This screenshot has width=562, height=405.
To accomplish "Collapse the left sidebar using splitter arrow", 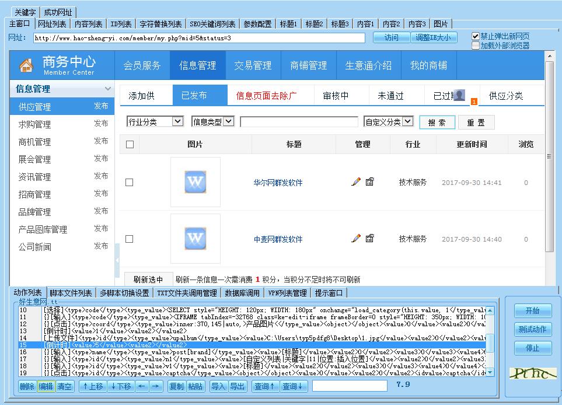I will pos(117,260).
